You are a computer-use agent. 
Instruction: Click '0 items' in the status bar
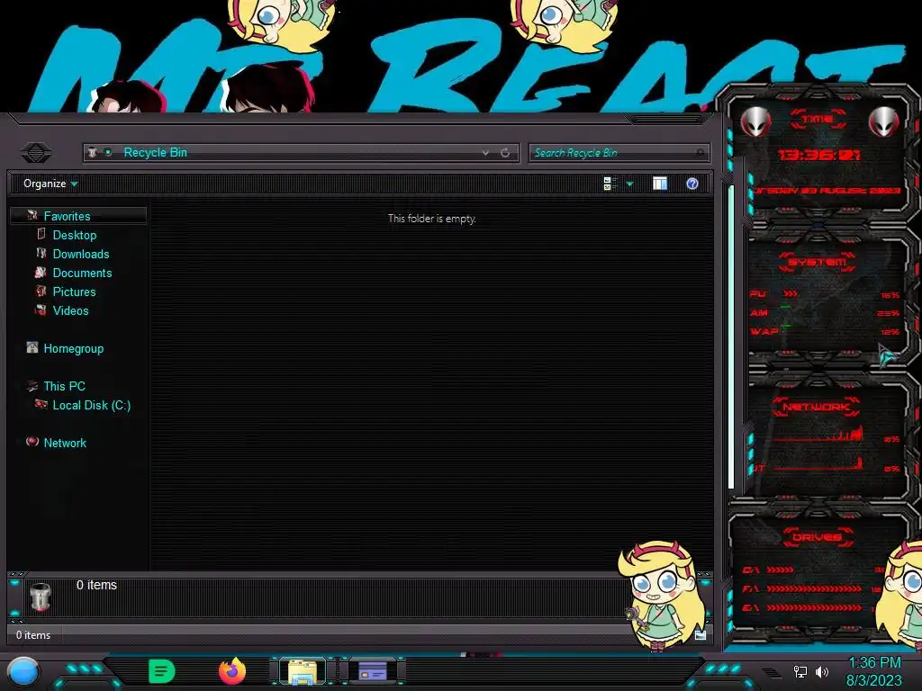point(33,635)
